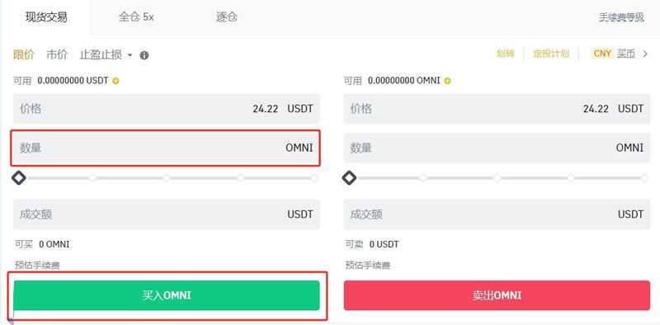This screenshot has height=325, width=660.
Task: Open the 手续费等级 link
Action: point(621,17)
